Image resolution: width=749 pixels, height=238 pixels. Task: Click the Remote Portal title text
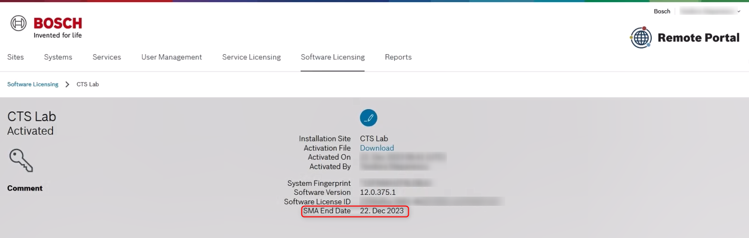click(698, 38)
